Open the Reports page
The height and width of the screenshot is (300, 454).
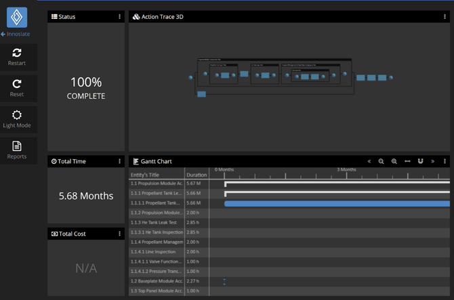click(17, 150)
